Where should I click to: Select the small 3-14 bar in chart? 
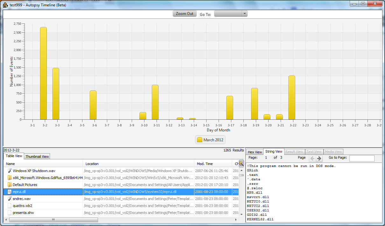[192, 119]
